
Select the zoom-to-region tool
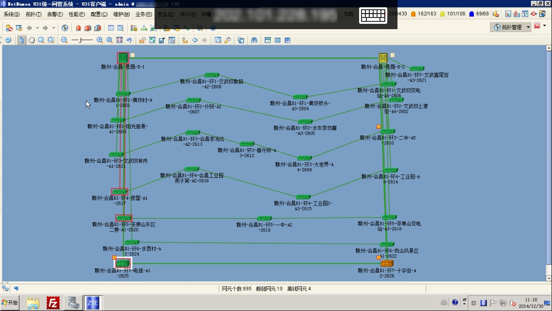51,40
